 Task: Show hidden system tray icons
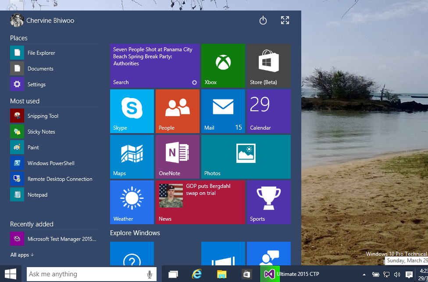click(364, 275)
